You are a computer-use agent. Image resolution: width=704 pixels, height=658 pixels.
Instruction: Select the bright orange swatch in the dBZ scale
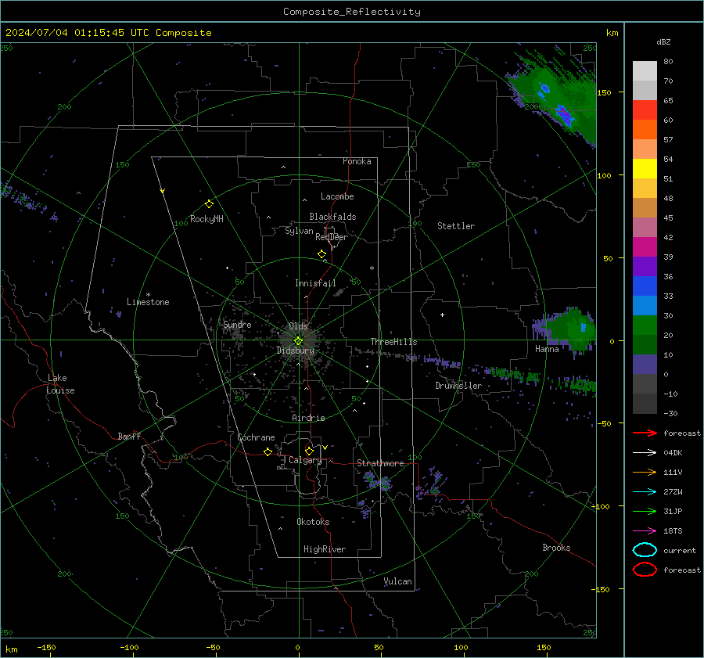pyautogui.click(x=645, y=130)
